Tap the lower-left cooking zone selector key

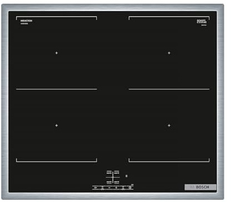[109, 182]
